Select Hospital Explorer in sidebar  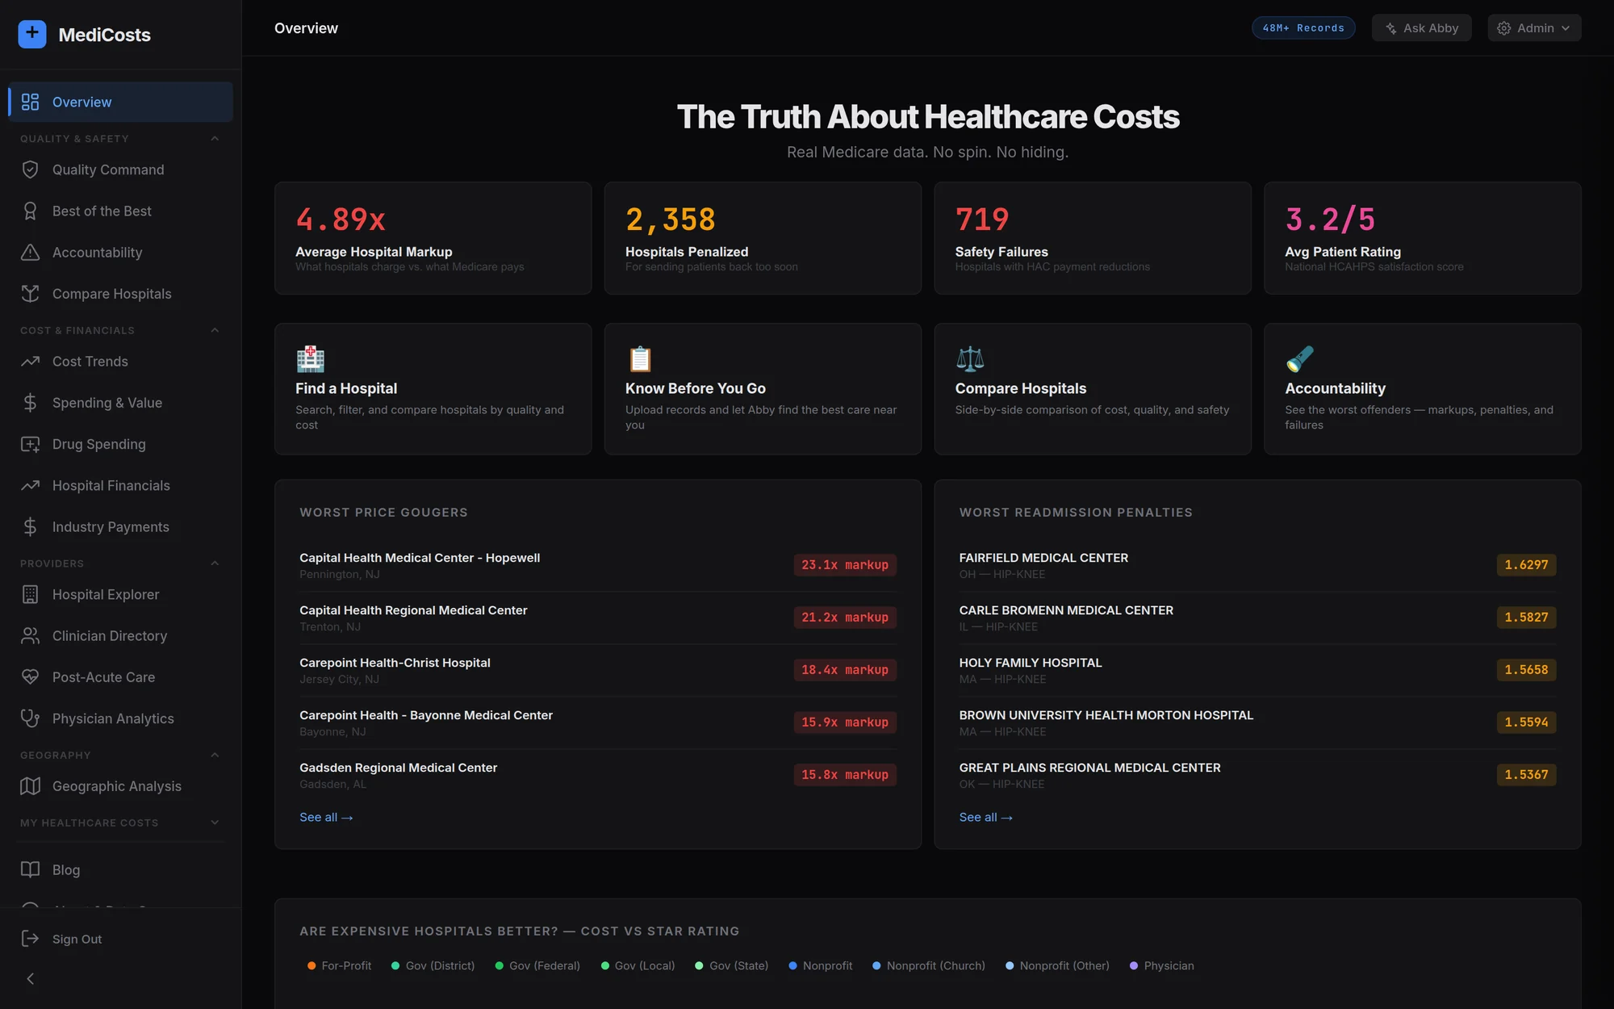120,594
